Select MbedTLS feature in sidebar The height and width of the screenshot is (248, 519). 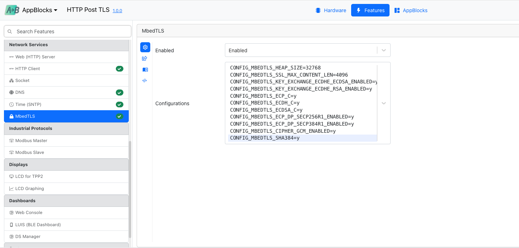(66, 116)
